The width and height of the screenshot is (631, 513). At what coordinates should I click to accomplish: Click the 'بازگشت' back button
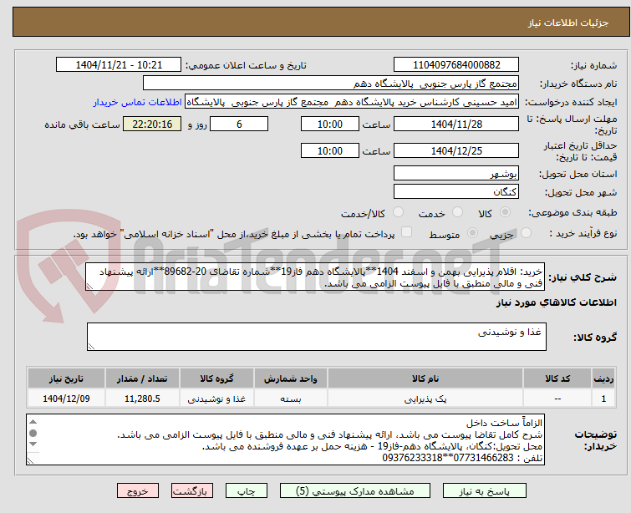(x=192, y=491)
